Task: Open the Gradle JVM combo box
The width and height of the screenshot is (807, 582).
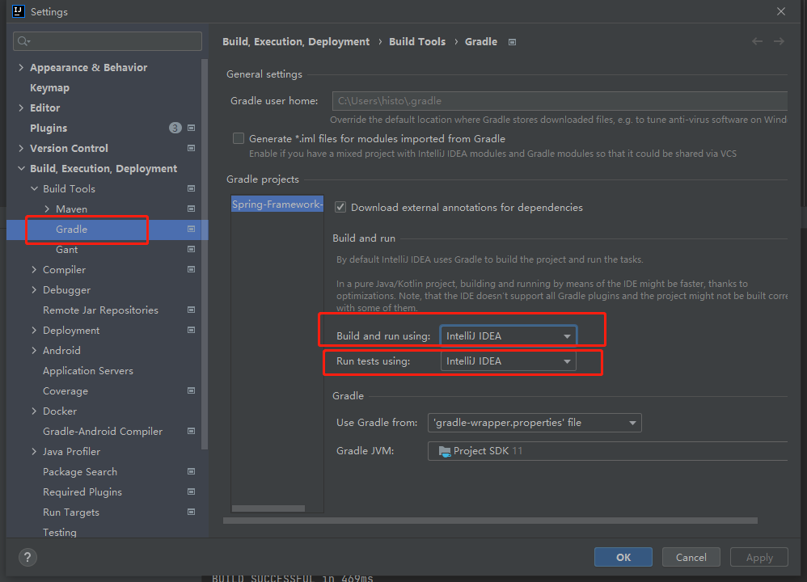Action: 608,451
